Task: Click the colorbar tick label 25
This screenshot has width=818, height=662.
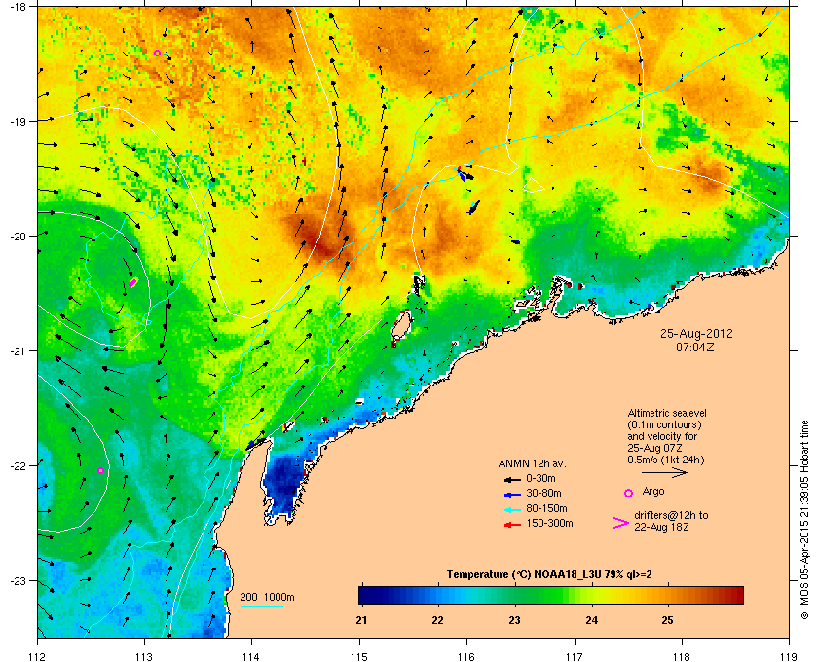Action: click(668, 620)
